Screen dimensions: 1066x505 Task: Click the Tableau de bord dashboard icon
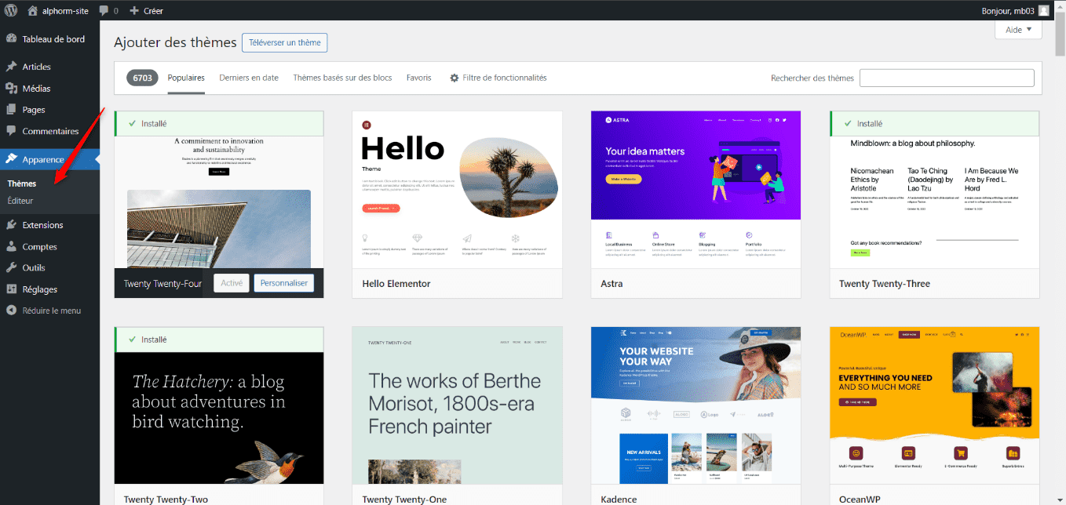click(12, 39)
